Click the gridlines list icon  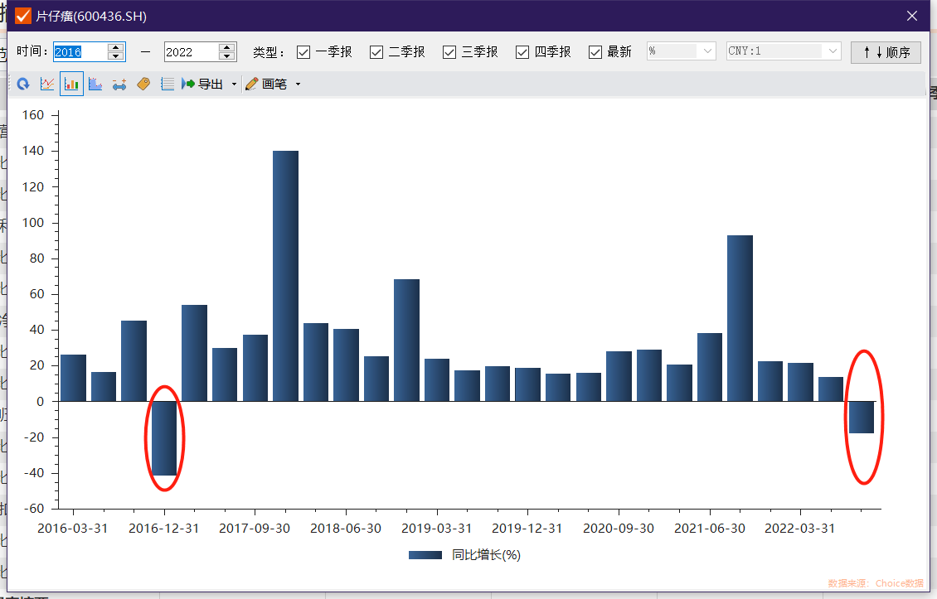[x=167, y=85]
